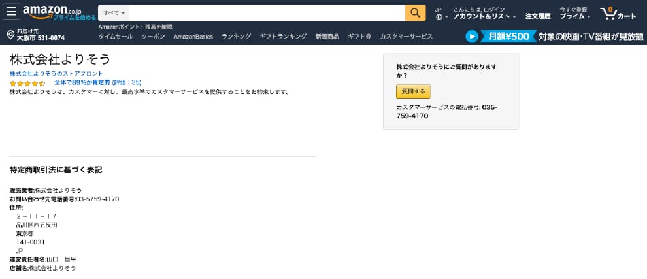Open 株式会社よりそうのストアフロント link

[x=56, y=73]
